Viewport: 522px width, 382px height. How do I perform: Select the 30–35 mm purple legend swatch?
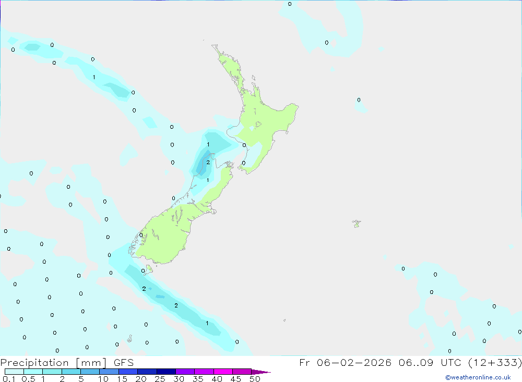(185, 372)
